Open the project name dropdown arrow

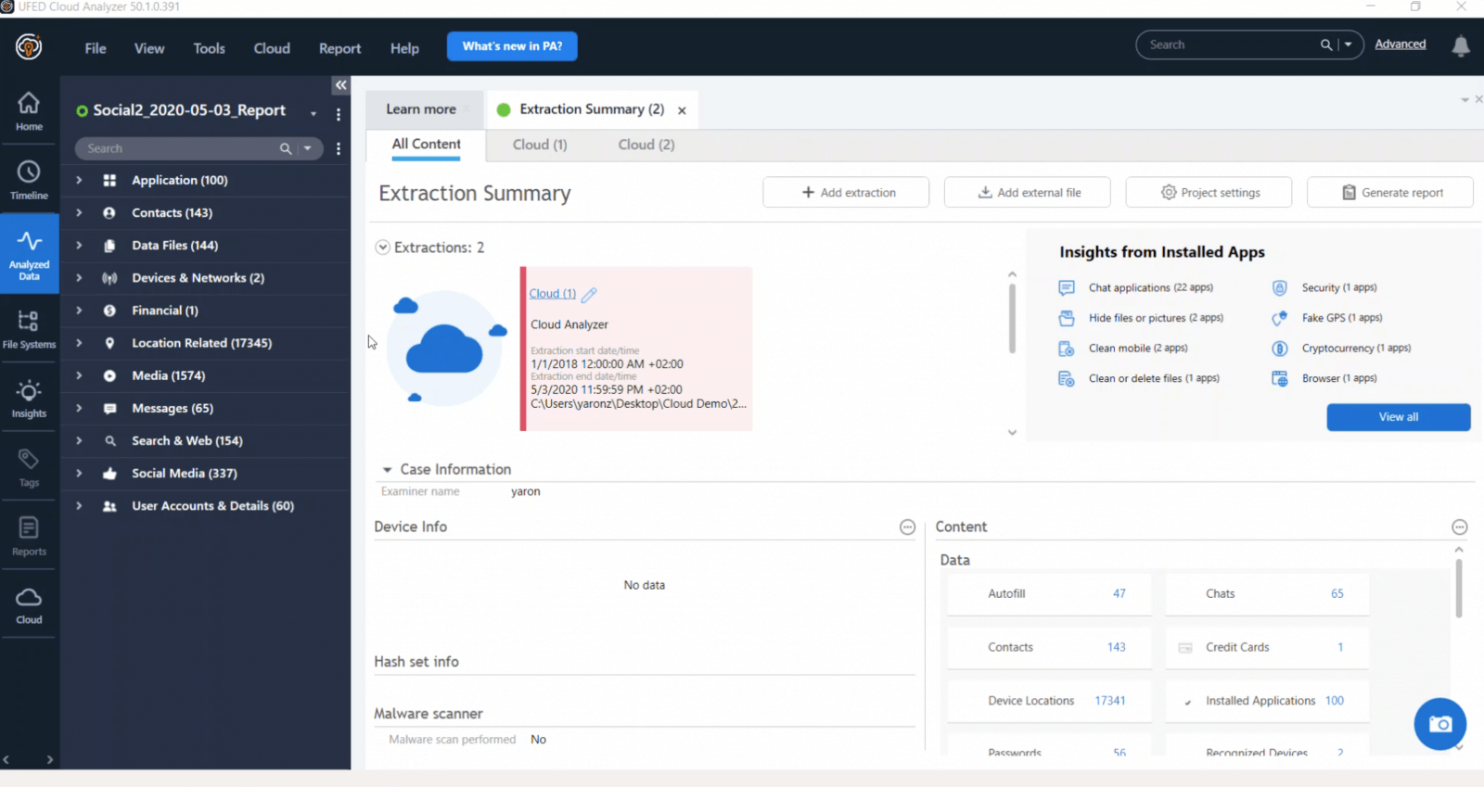[313, 113]
